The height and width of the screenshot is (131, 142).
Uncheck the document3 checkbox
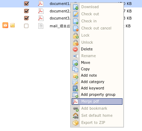(26, 18)
